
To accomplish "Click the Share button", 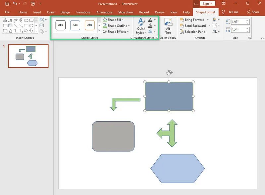I will pyautogui.click(x=253, y=12).
